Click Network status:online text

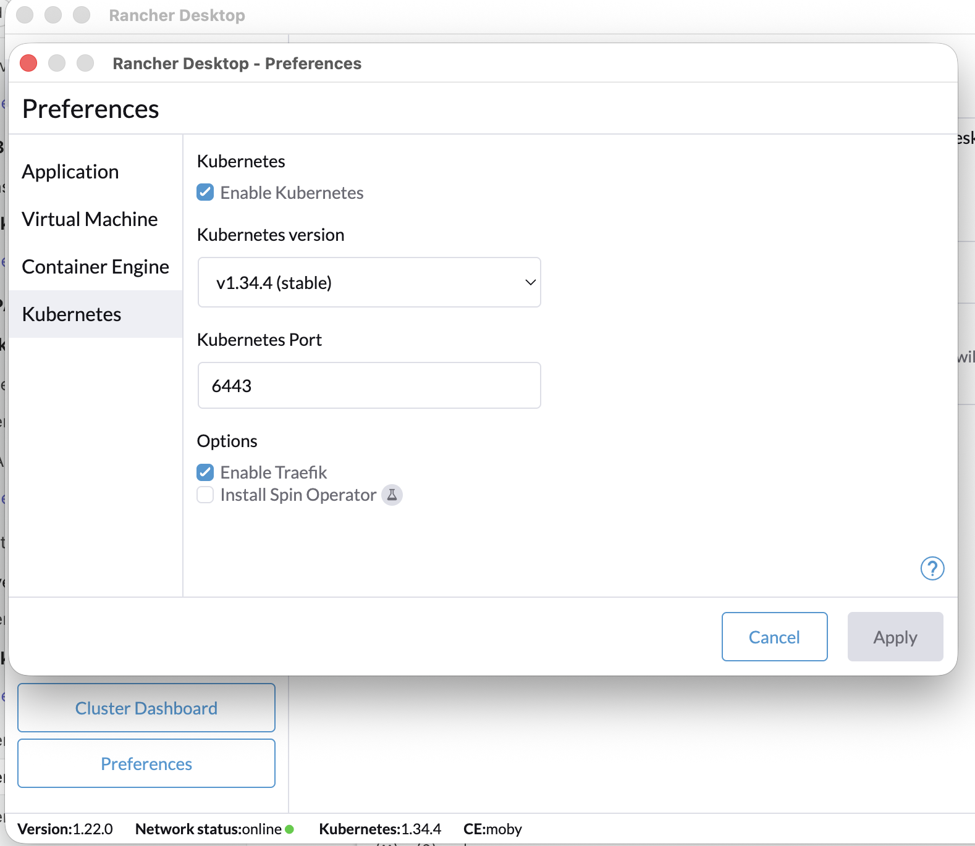[x=208, y=829]
